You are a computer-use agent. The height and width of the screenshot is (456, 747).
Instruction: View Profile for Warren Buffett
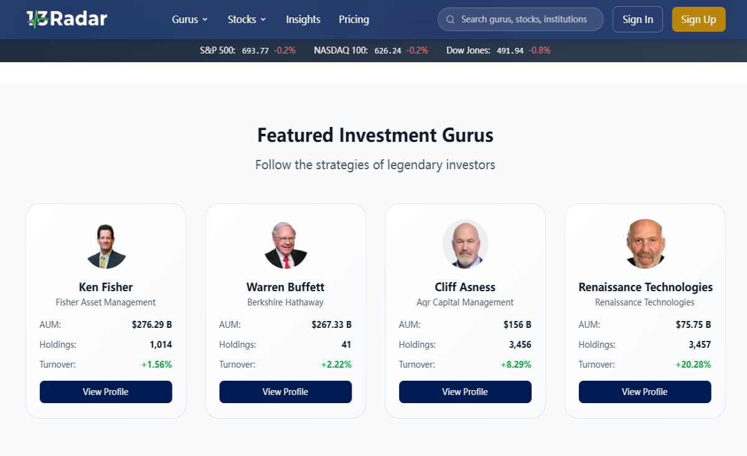click(286, 392)
